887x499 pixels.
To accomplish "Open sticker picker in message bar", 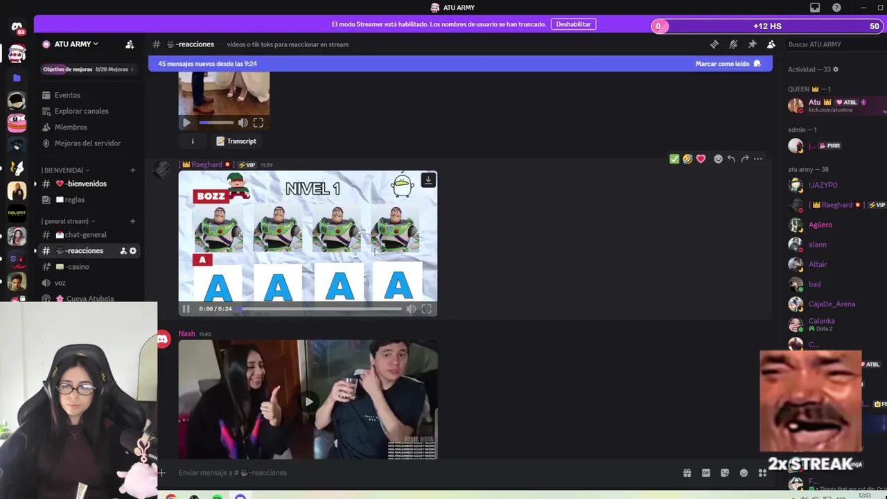I will pyautogui.click(x=725, y=473).
